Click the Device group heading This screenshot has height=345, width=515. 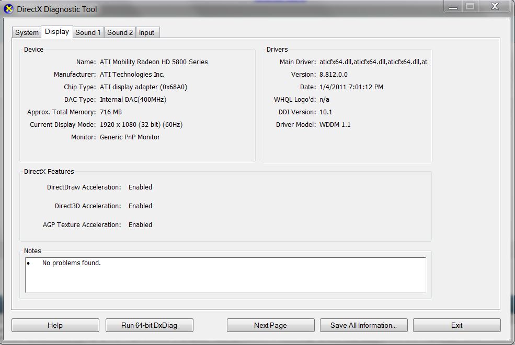tap(33, 50)
